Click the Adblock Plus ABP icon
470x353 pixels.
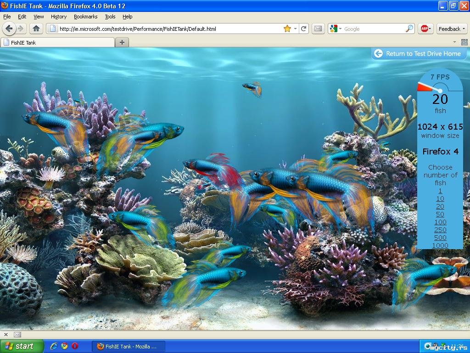[x=425, y=28]
